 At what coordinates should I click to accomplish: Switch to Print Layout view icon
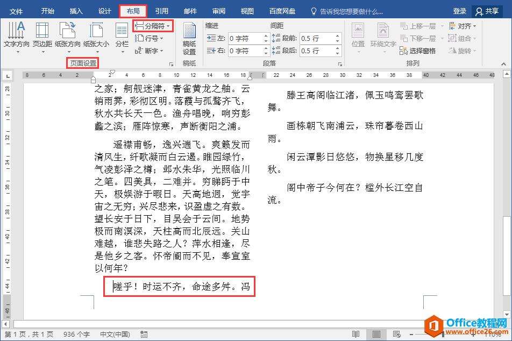376,334
